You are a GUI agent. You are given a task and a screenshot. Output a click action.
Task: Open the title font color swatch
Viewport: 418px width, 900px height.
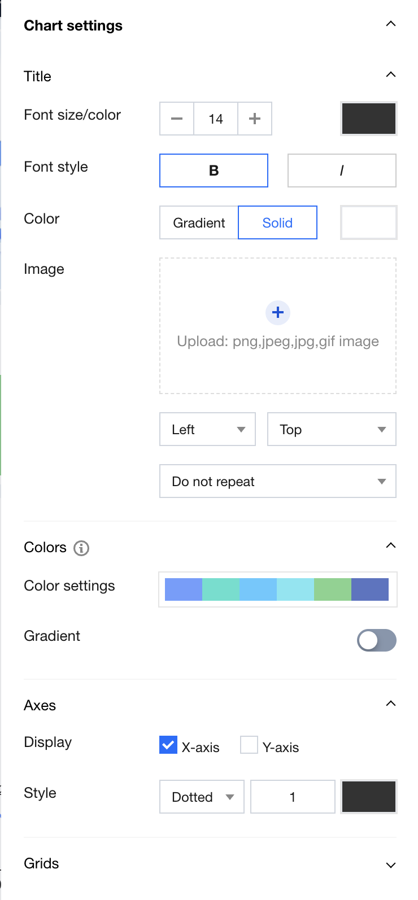(x=369, y=119)
